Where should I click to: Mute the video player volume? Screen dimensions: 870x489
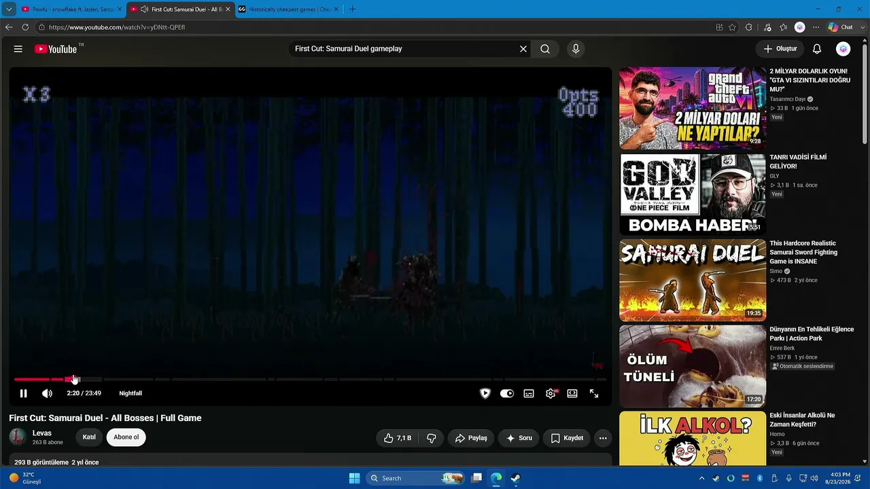[x=47, y=393]
